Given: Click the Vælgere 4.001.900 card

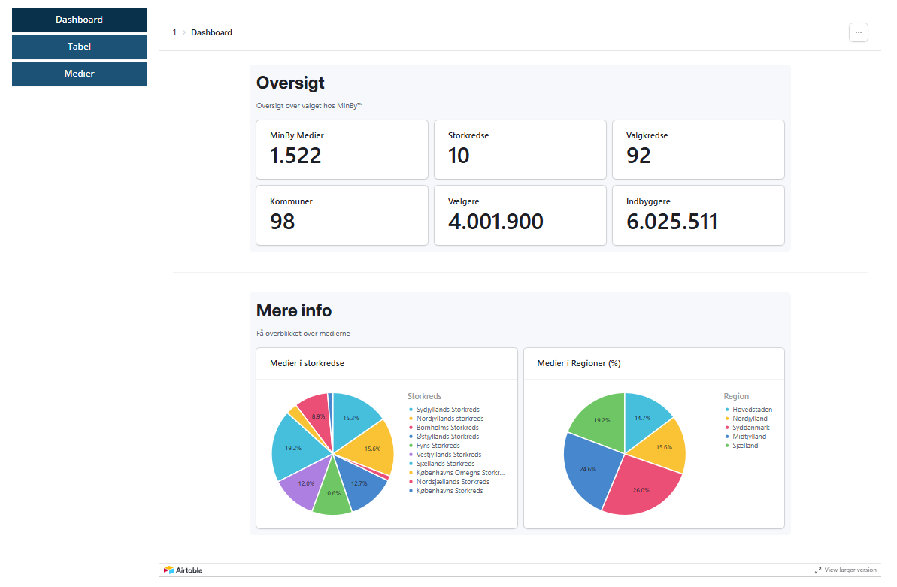Looking at the screenshot, I should tap(520, 215).
